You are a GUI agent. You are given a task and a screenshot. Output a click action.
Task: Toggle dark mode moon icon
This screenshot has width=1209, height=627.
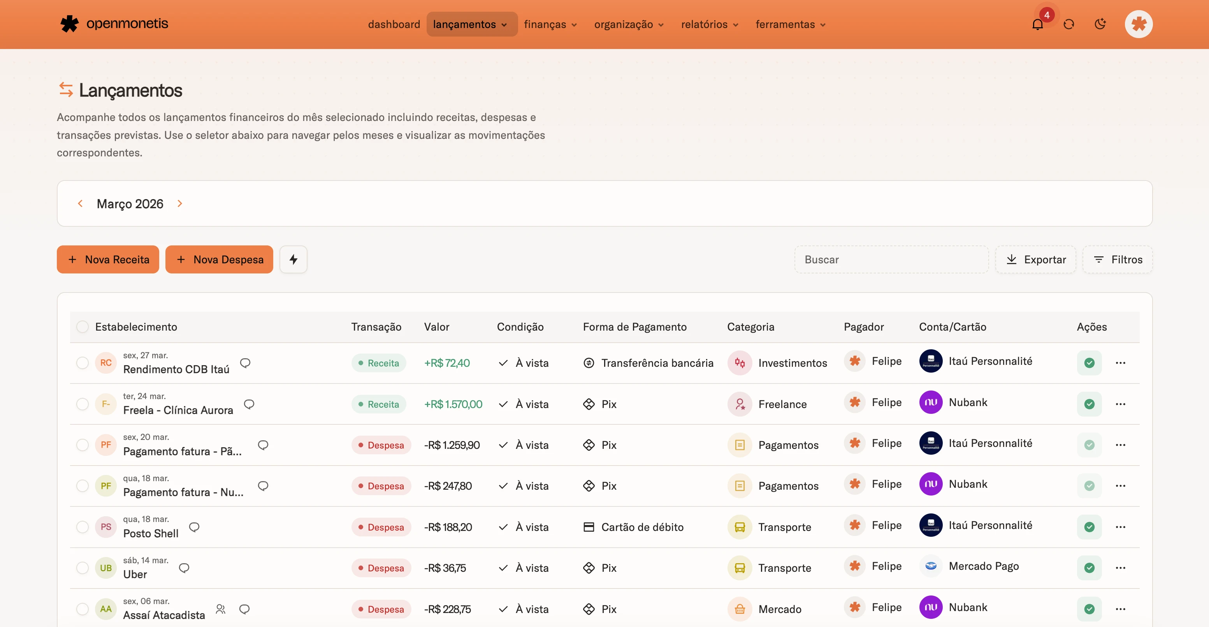pyautogui.click(x=1100, y=25)
